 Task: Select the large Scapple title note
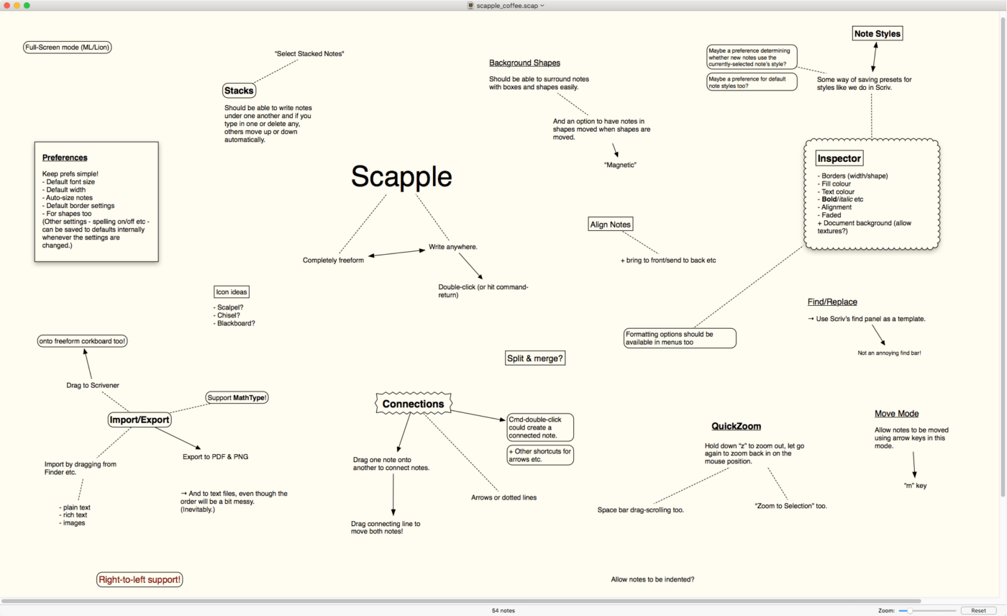click(401, 177)
